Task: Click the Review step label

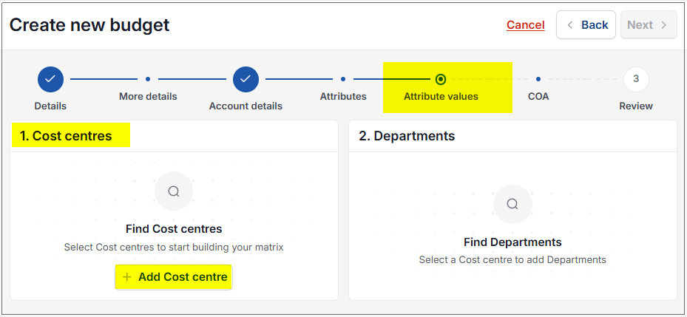Action: coord(636,106)
